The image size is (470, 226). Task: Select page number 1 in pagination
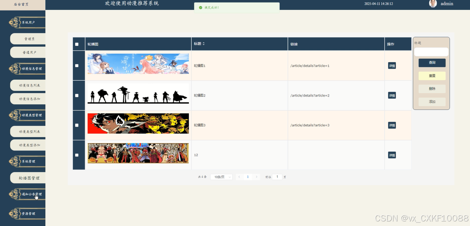point(248,177)
